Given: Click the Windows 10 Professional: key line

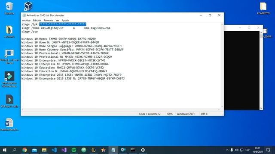Looking at the screenshot, I should tap(65, 53).
